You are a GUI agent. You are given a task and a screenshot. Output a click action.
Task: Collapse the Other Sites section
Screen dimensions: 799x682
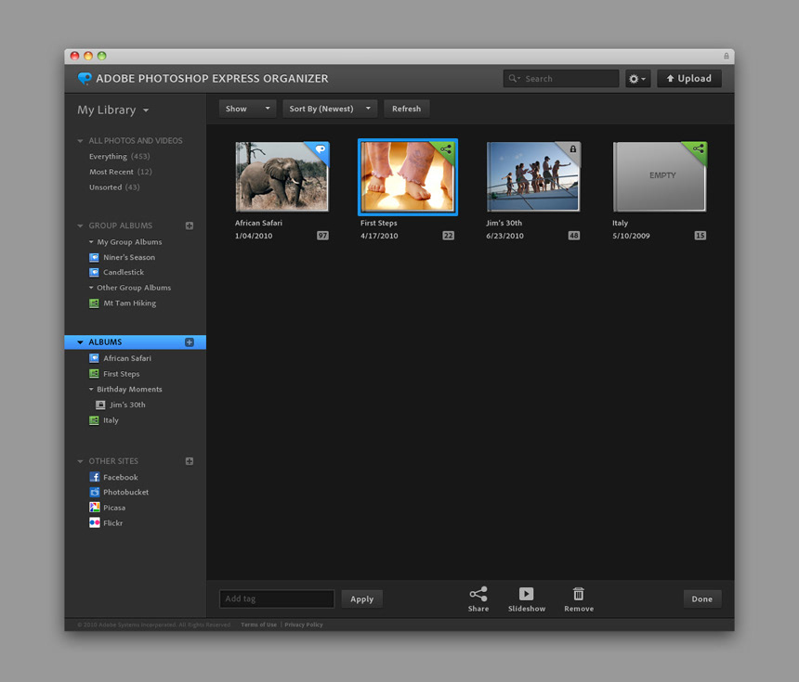tap(80, 461)
